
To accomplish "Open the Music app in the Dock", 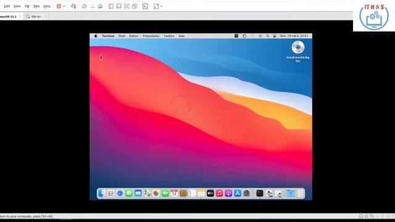I will pos(220,193).
